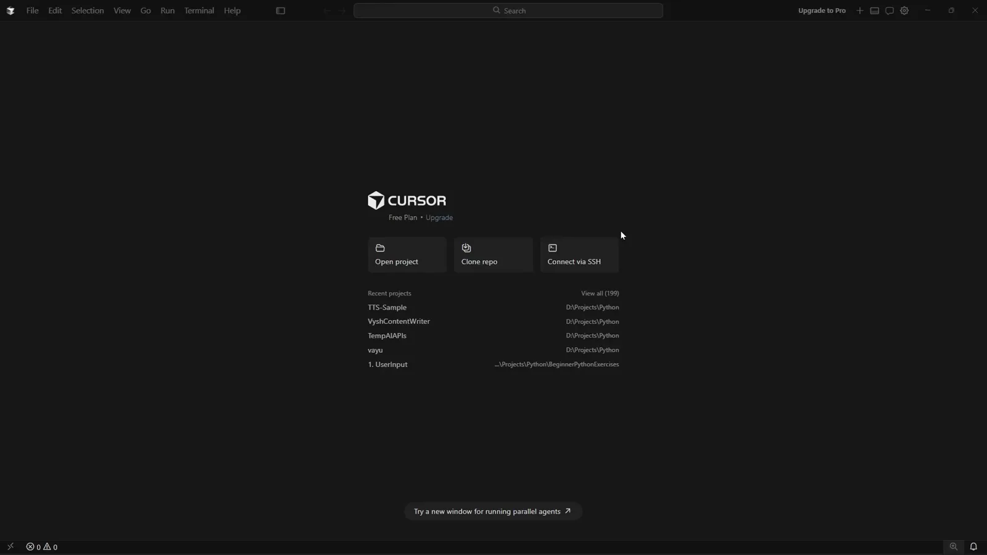Toggle the bottom panel layout icon

click(875, 10)
